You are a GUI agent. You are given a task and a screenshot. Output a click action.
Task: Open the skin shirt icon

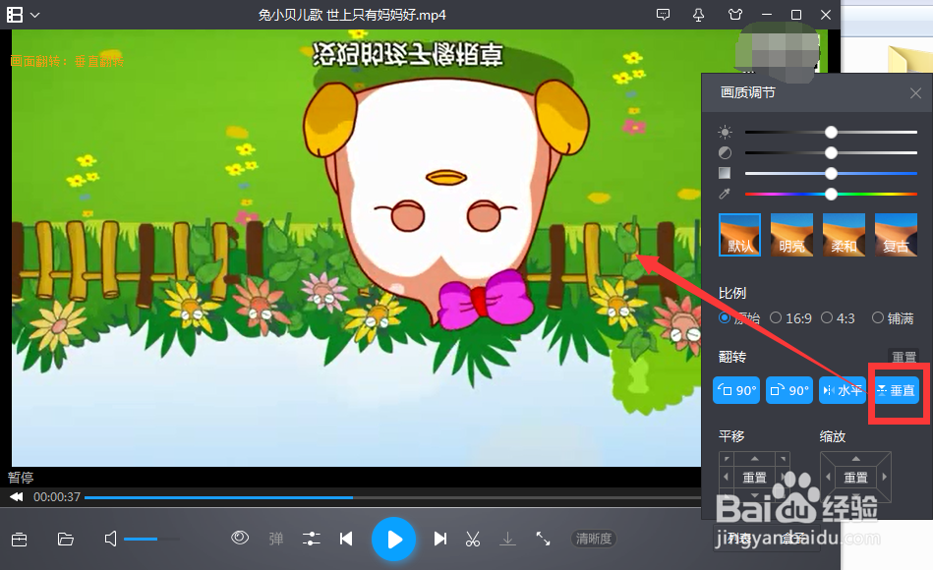[735, 15]
